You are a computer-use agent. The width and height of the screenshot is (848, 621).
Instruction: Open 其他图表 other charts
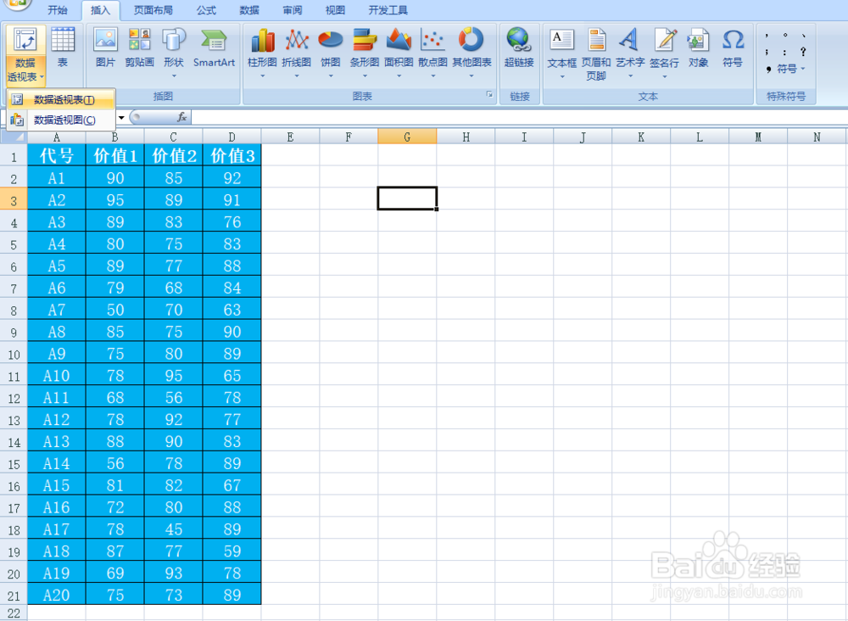coord(471,53)
